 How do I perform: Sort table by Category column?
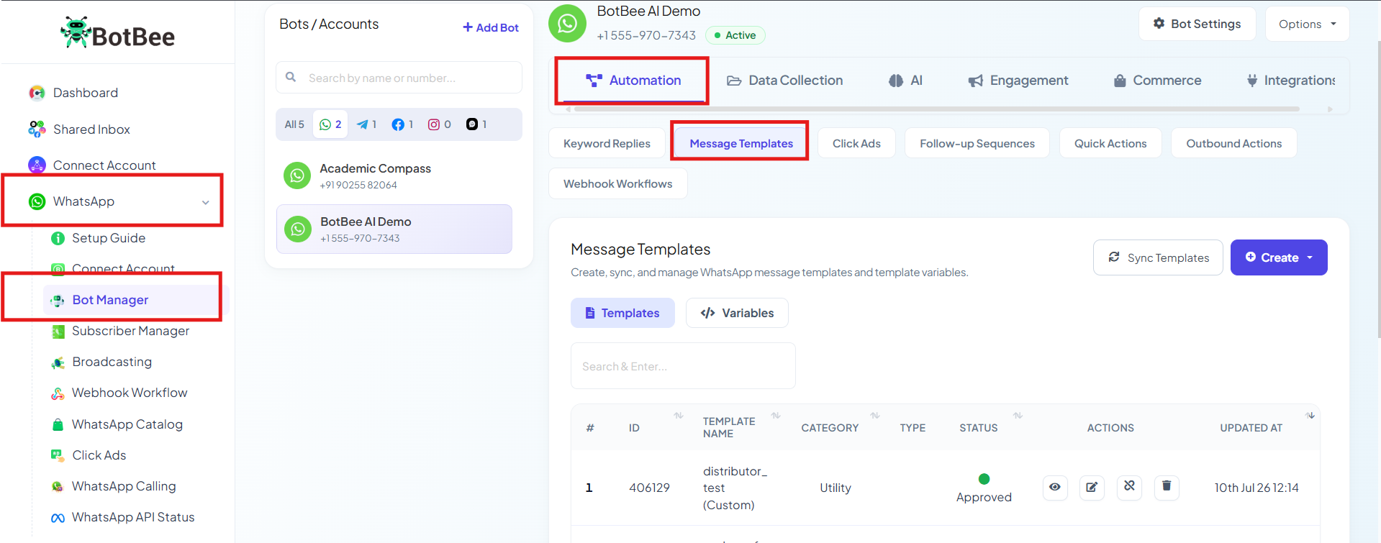[x=874, y=416]
